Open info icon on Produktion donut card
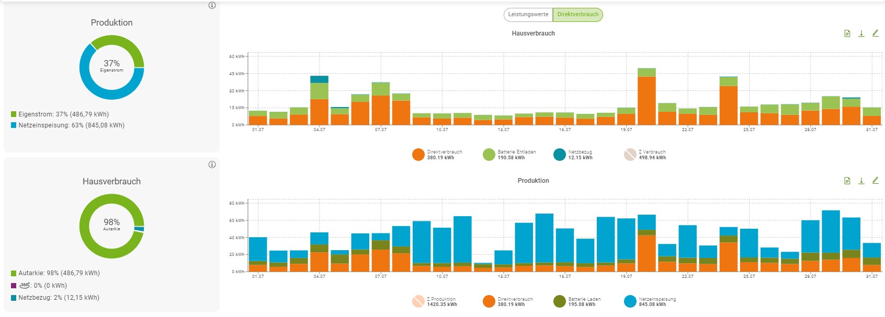The width and height of the screenshot is (885, 317). [x=212, y=5]
